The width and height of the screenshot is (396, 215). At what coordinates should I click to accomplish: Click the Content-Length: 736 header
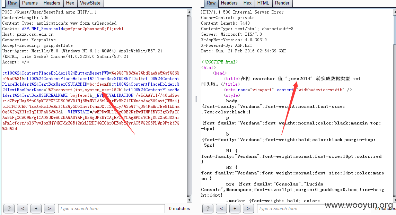click(25, 18)
